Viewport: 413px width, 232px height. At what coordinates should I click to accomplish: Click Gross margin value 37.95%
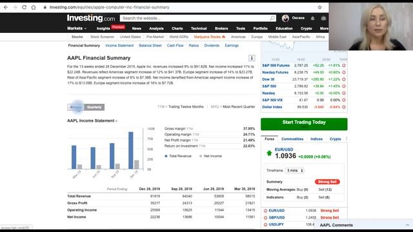(x=249, y=129)
